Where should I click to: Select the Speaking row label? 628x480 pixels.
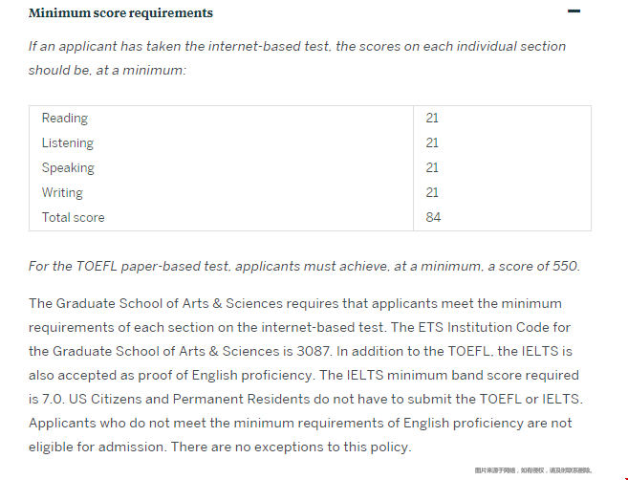tap(68, 167)
